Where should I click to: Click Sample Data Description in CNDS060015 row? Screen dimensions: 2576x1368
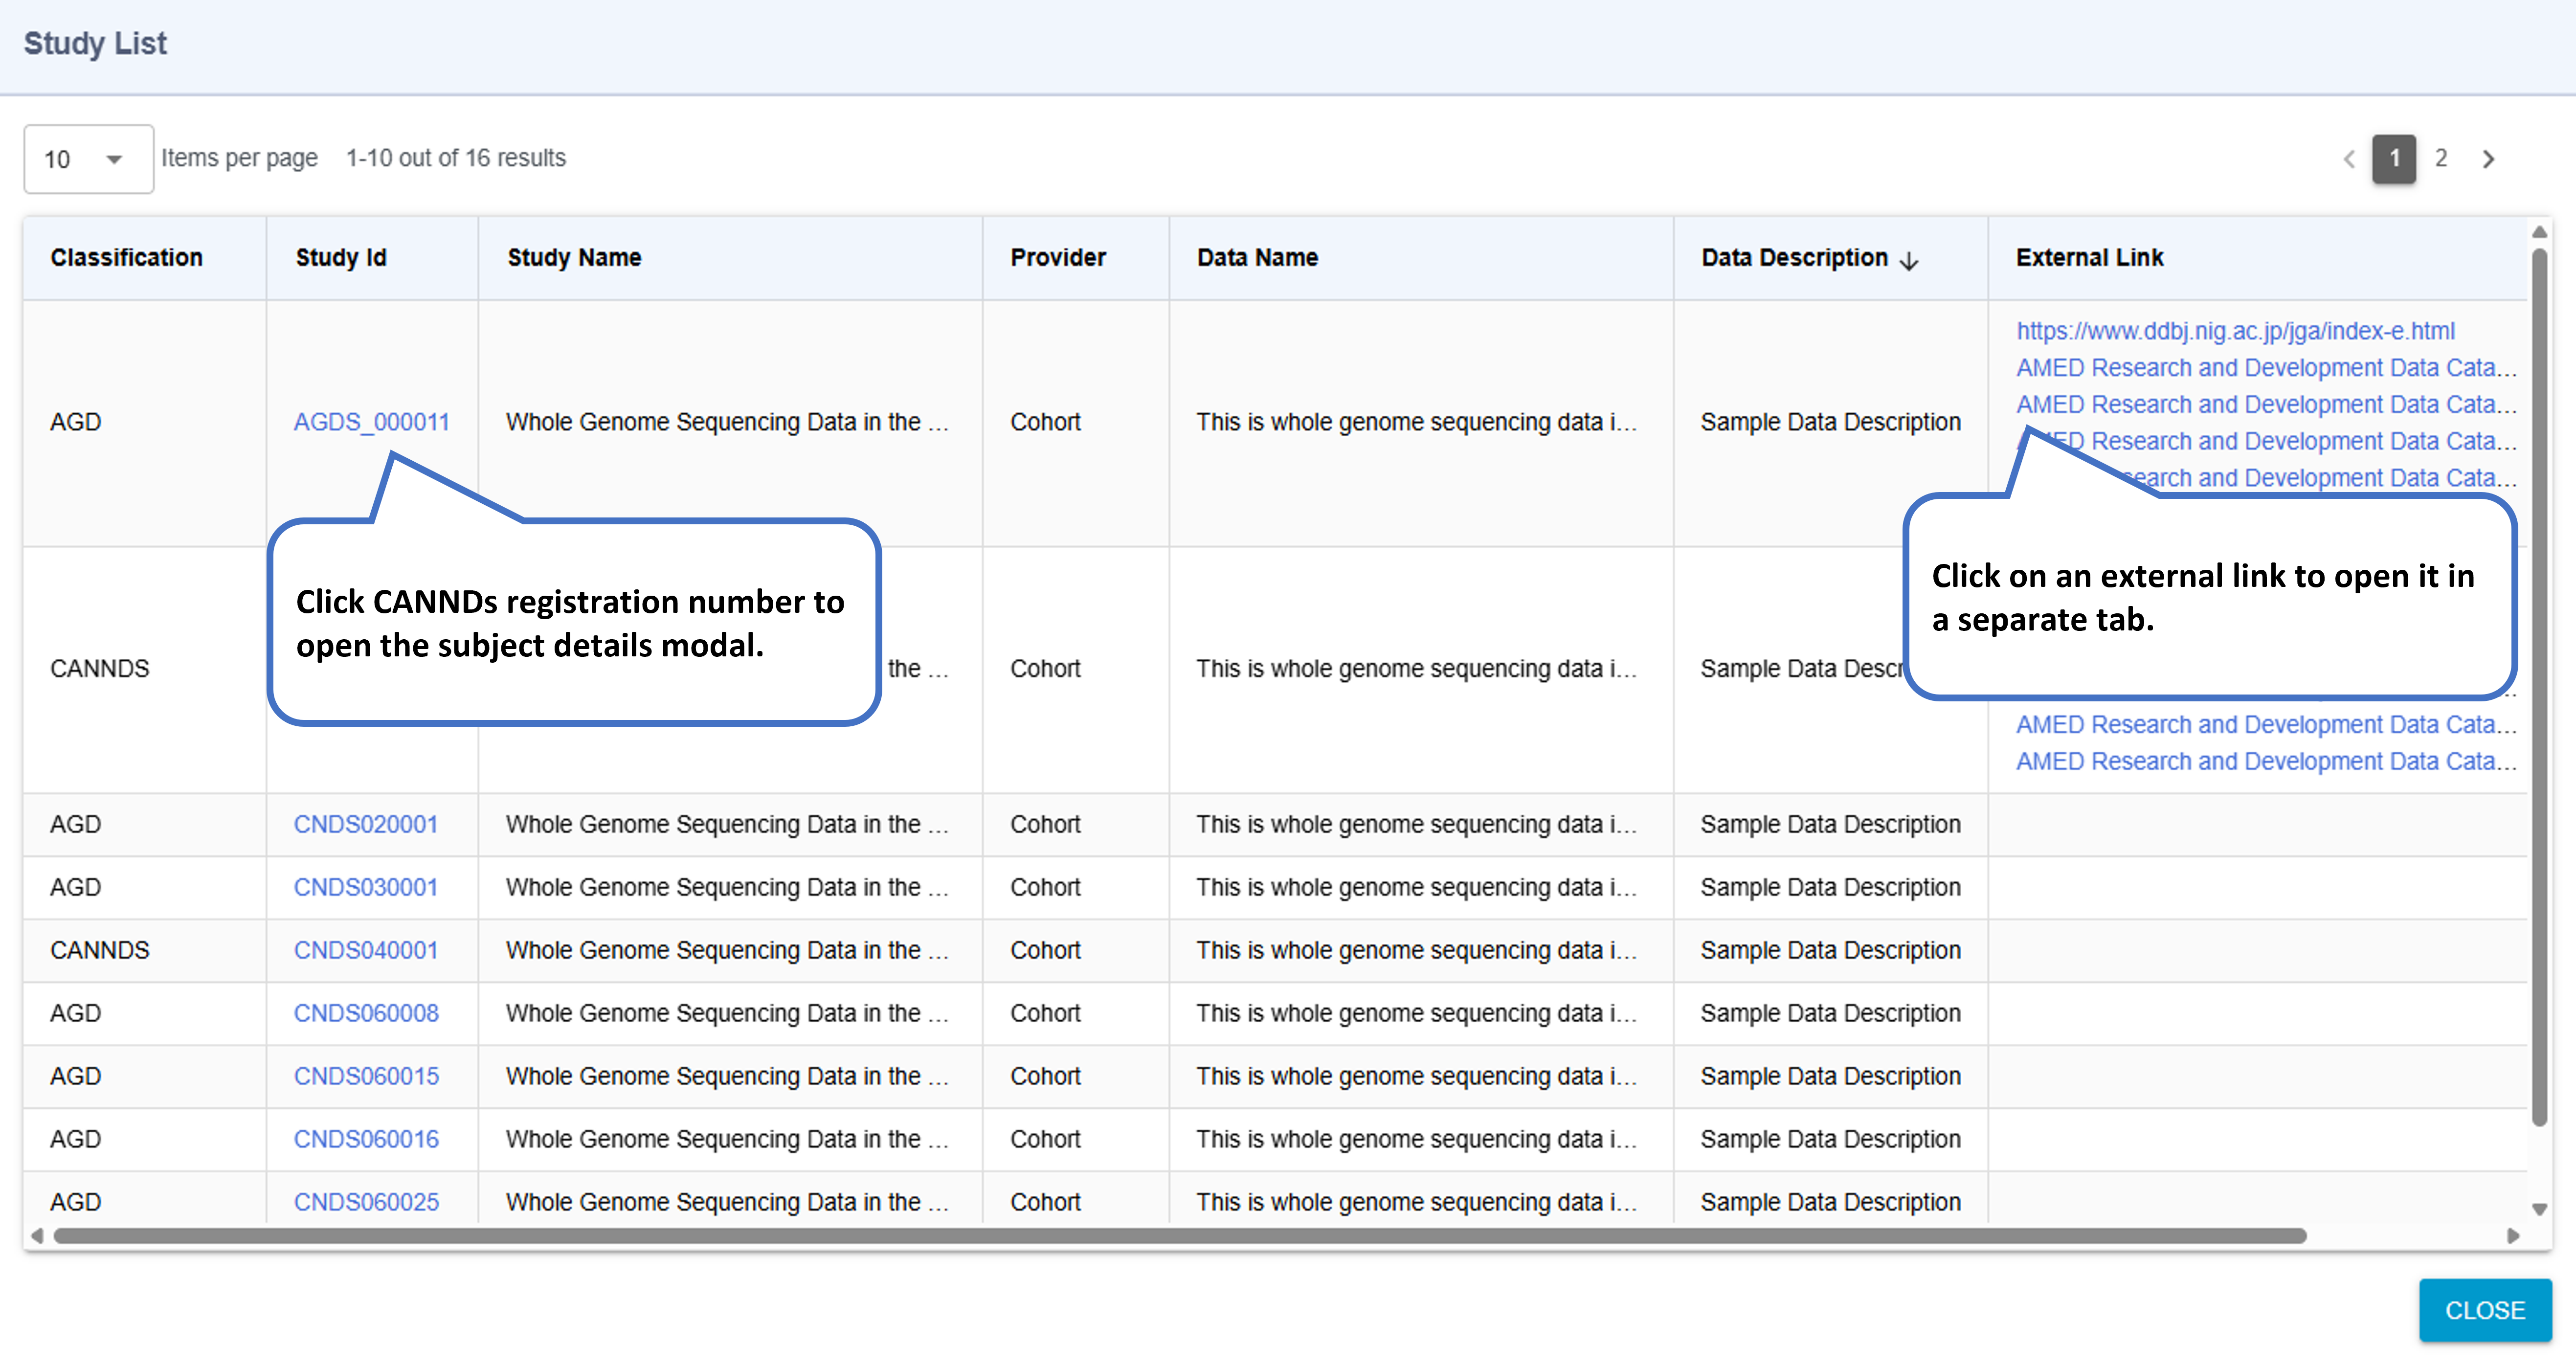[1830, 1076]
